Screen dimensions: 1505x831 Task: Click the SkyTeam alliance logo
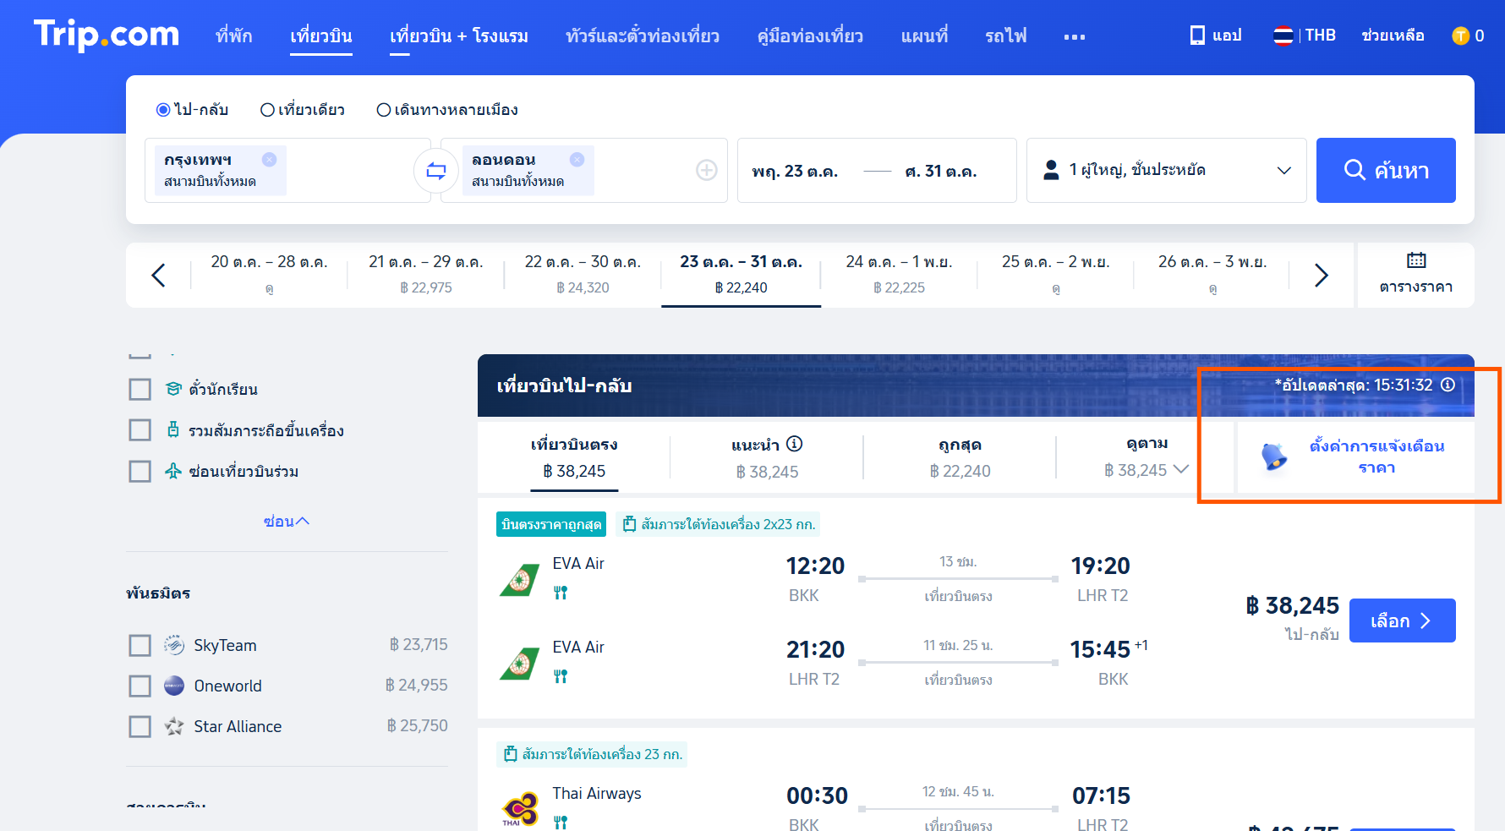[174, 645]
